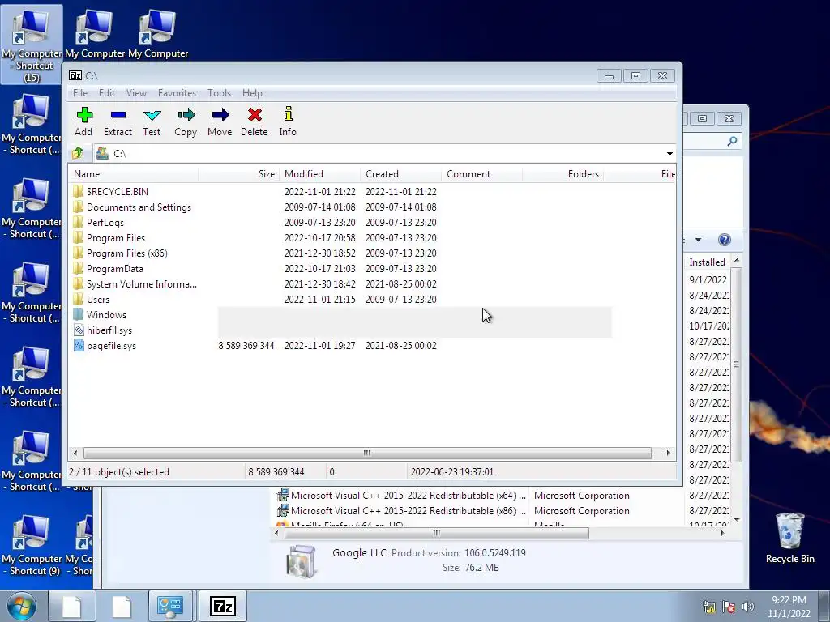
Task: Click the Control Panel taskbar button
Action: coord(170,606)
